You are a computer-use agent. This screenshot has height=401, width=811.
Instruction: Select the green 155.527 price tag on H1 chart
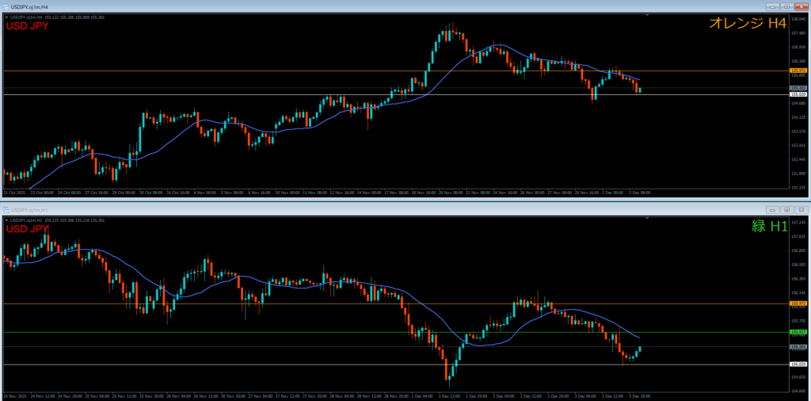click(798, 332)
